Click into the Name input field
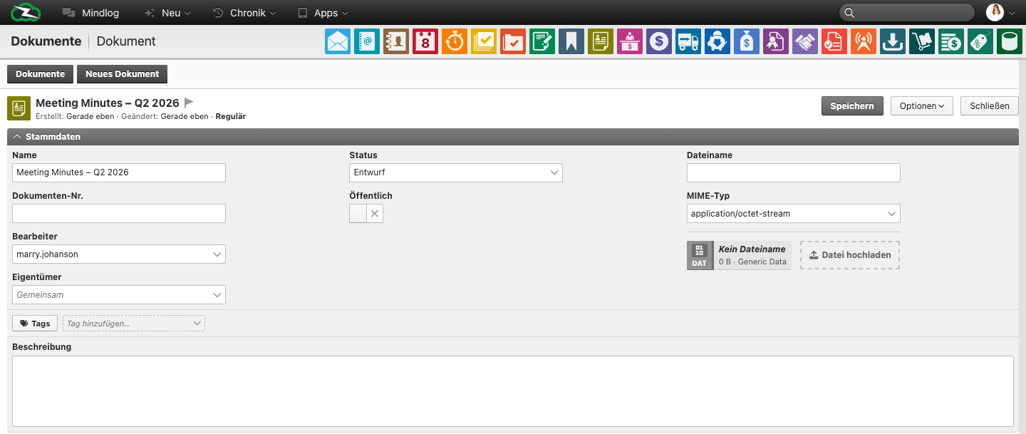 coord(119,172)
